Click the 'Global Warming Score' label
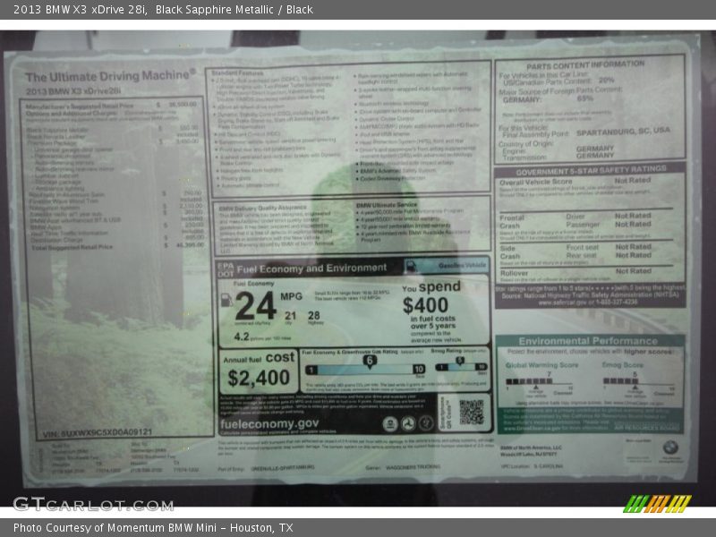716x537 pixels. tap(541, 365)
